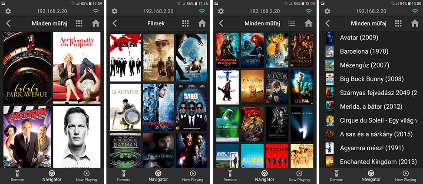423x184 pixels.
Task: Open Enchanted Kingdom (2013) row
Action: [x=371, y=161]
